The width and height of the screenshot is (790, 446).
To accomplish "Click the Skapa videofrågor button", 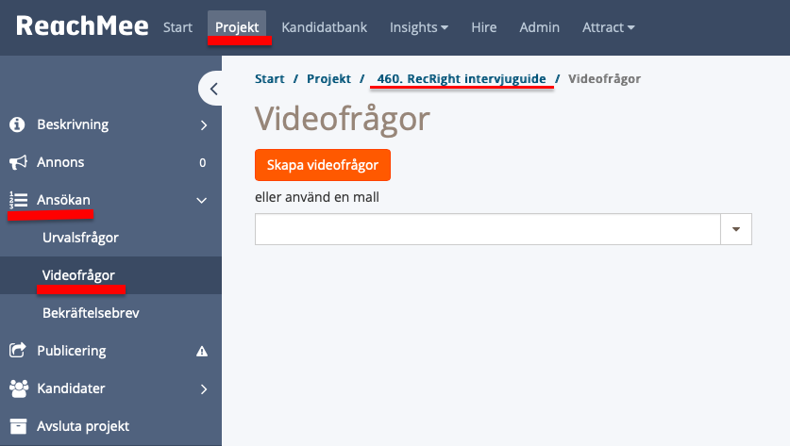I will click(x=323, y=165).
